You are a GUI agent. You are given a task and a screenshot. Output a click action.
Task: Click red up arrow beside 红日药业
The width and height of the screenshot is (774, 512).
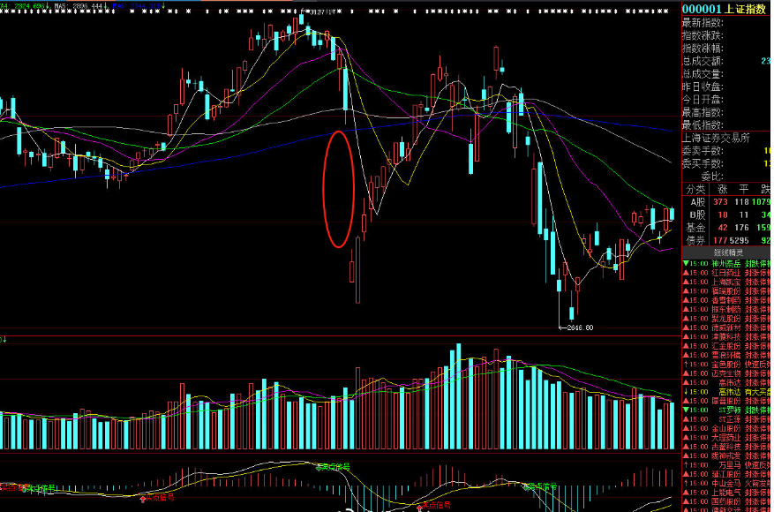[686, 273]
